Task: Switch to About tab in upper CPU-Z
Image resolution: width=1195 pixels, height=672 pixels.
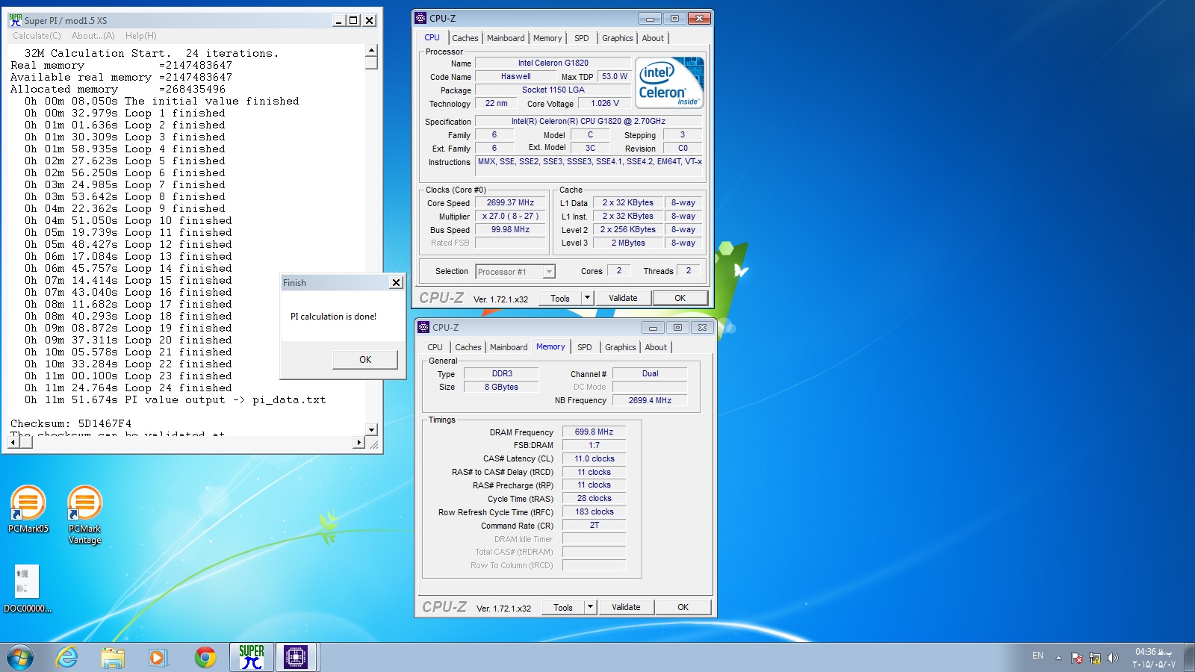Action: tap(653, 38)
